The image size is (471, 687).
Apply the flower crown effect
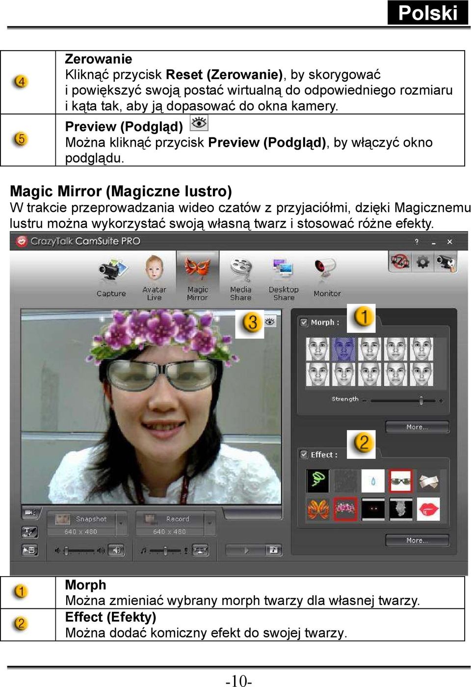click(x=345, y=509)
